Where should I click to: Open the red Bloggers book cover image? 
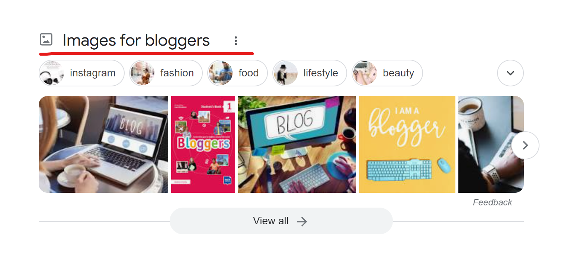(203, 145)
